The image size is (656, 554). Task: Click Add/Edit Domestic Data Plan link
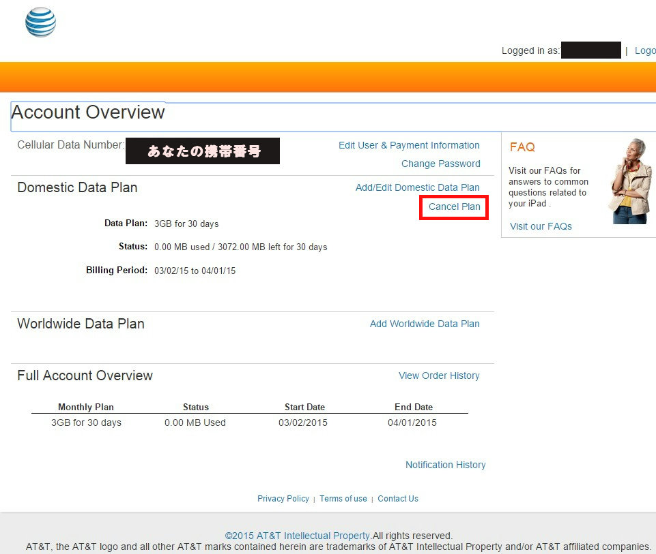click(417, 187)
